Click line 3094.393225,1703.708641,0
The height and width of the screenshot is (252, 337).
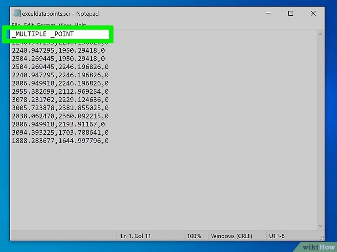pos(60,132)
